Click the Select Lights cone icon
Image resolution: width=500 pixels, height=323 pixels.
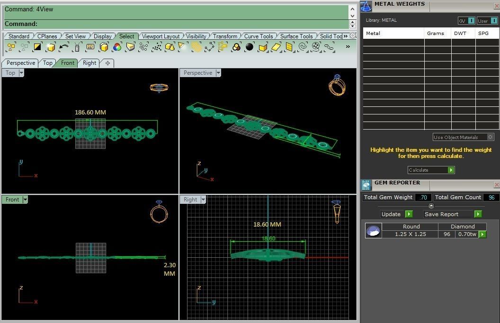[x=182, y=46]
